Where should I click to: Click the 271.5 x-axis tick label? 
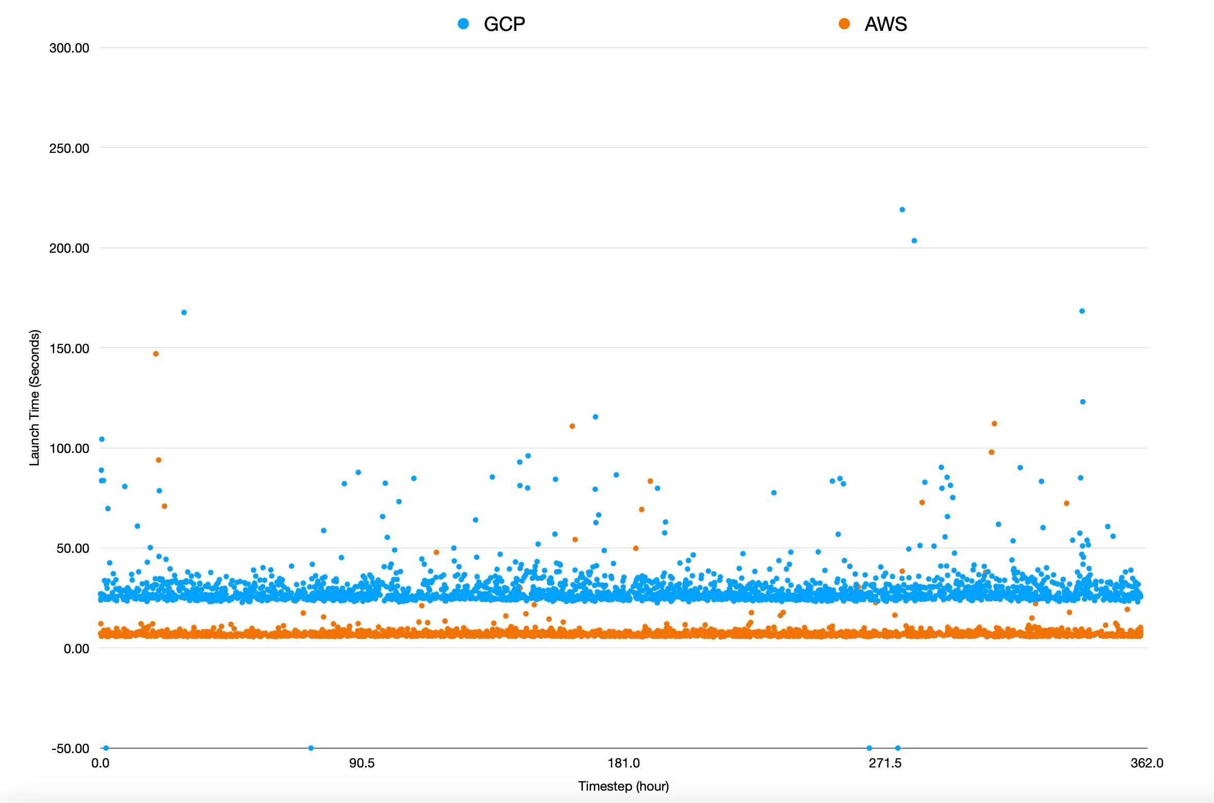885,763
